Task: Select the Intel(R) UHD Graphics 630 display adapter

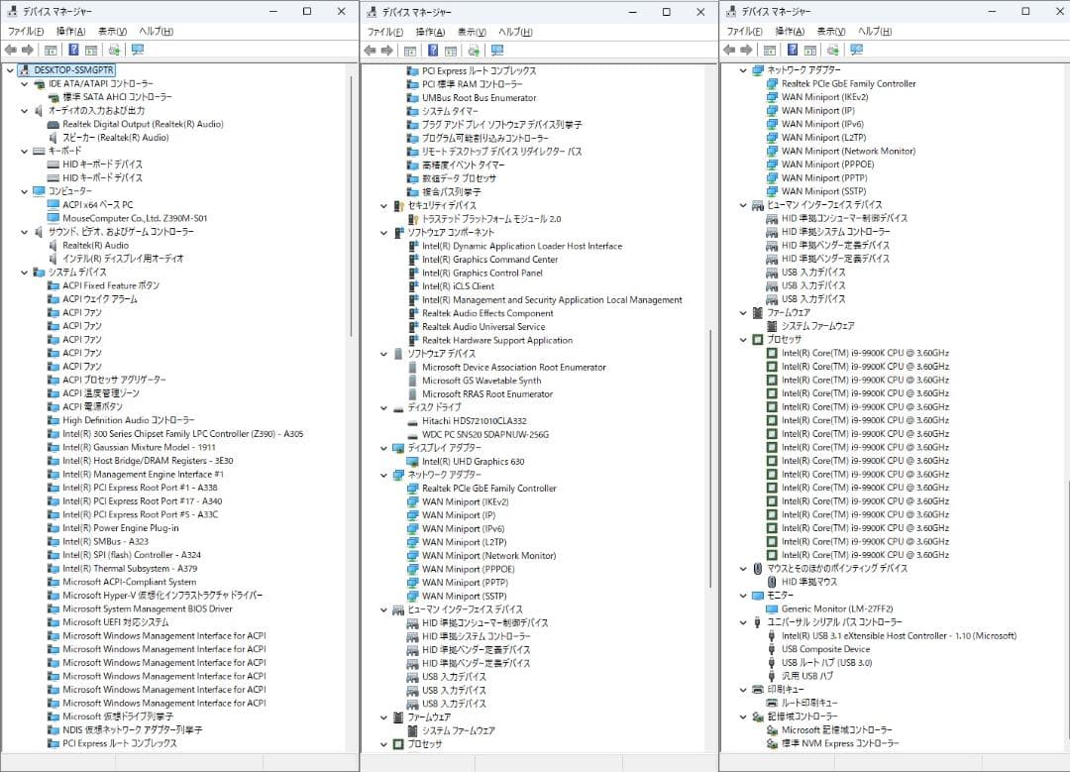Action: [x=472, y=461]
